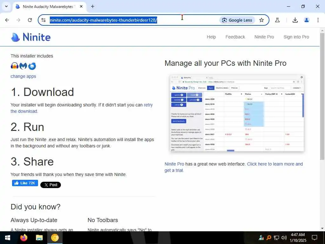Viewport: 325px width, 244px height.
Task: Click the '1. Download' heading
Action: pos(42,92)
